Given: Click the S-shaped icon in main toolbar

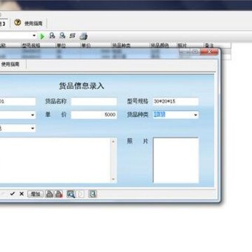Looking at the screenshot, I should click(x=73, y=36).
